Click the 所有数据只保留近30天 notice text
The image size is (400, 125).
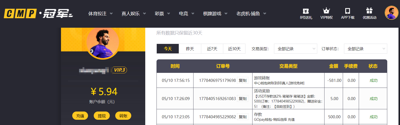click(x=179, y=33)
